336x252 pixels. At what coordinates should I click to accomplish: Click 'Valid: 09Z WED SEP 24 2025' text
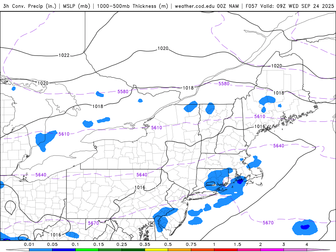[297, 6]
